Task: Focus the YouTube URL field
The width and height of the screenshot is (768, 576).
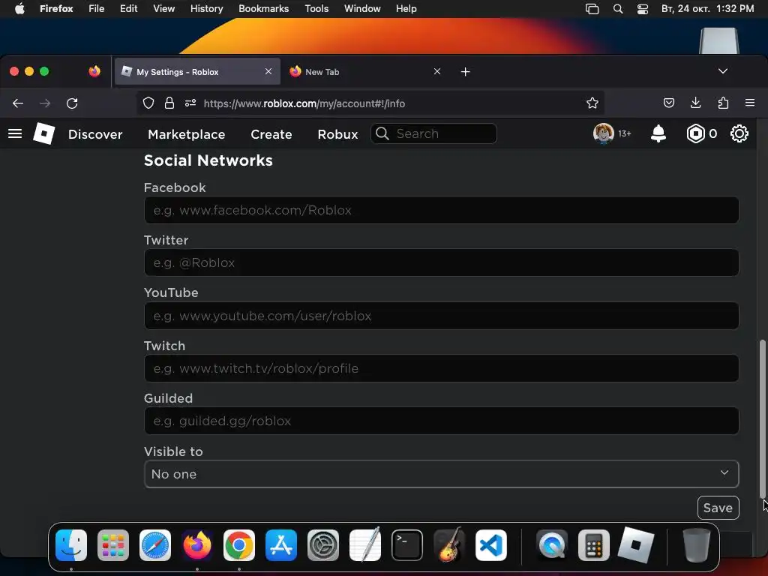Action: click(x=441, y=316)
